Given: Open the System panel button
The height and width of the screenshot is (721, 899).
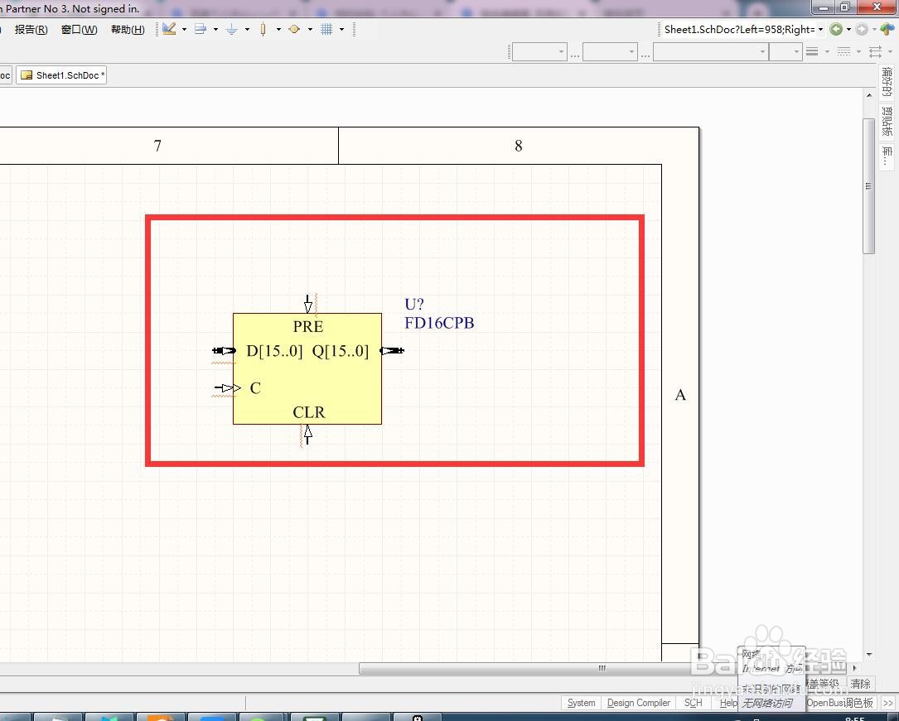Looking at the screenshot, I should click(x=581, y=703).
